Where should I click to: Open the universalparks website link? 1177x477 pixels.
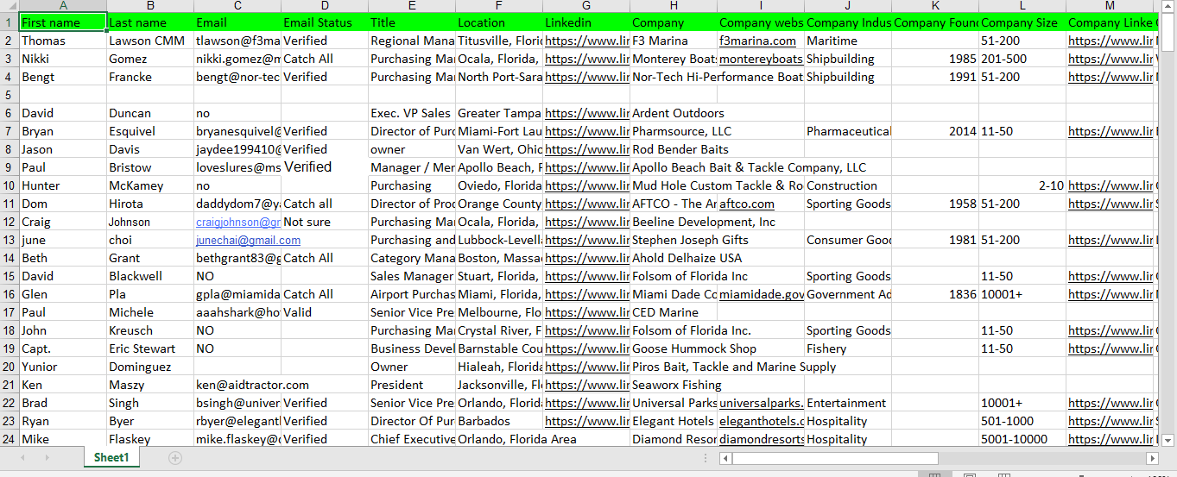(x=761, y=403)
